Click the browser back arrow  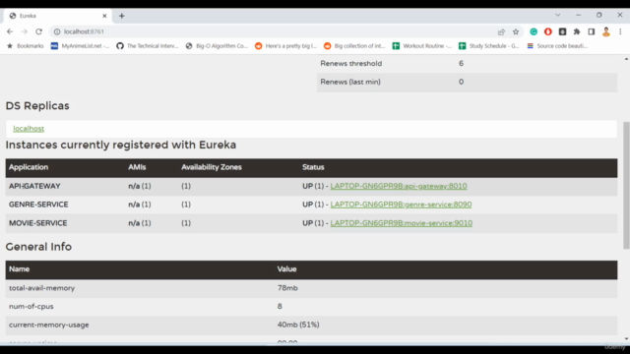[10, 31]
